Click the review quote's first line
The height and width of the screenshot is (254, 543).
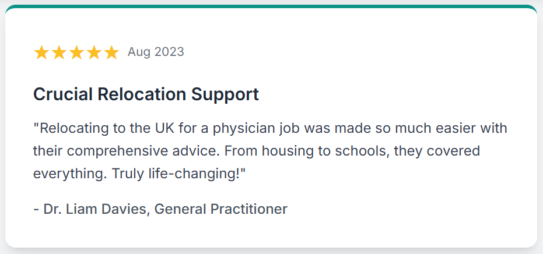tap(270, 128)
